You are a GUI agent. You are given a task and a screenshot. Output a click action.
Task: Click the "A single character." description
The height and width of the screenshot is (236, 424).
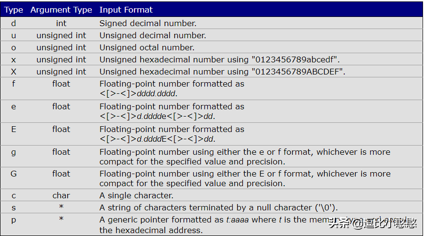click(x=136, y=195)
